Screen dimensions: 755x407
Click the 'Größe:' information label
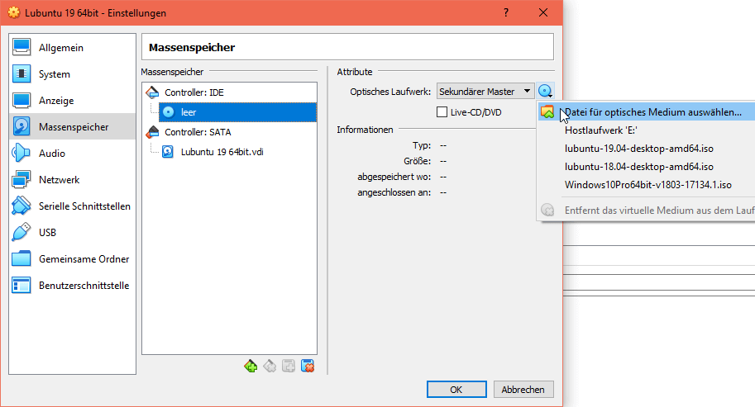[417, 161]
